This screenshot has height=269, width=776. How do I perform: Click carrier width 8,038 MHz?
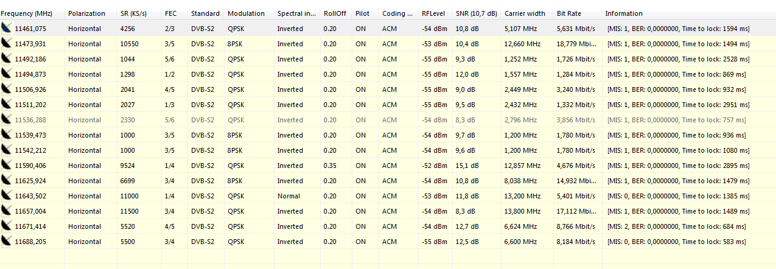[520, 181]
